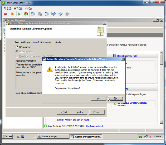The image size is (166, 145).
Task: Open the Roles Summary Help link
Action: tap(127, 56)
